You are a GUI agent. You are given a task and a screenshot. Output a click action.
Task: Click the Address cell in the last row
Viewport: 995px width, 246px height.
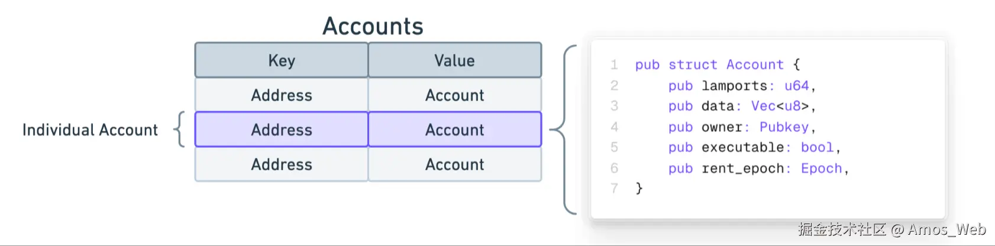[x=282, y=164]
